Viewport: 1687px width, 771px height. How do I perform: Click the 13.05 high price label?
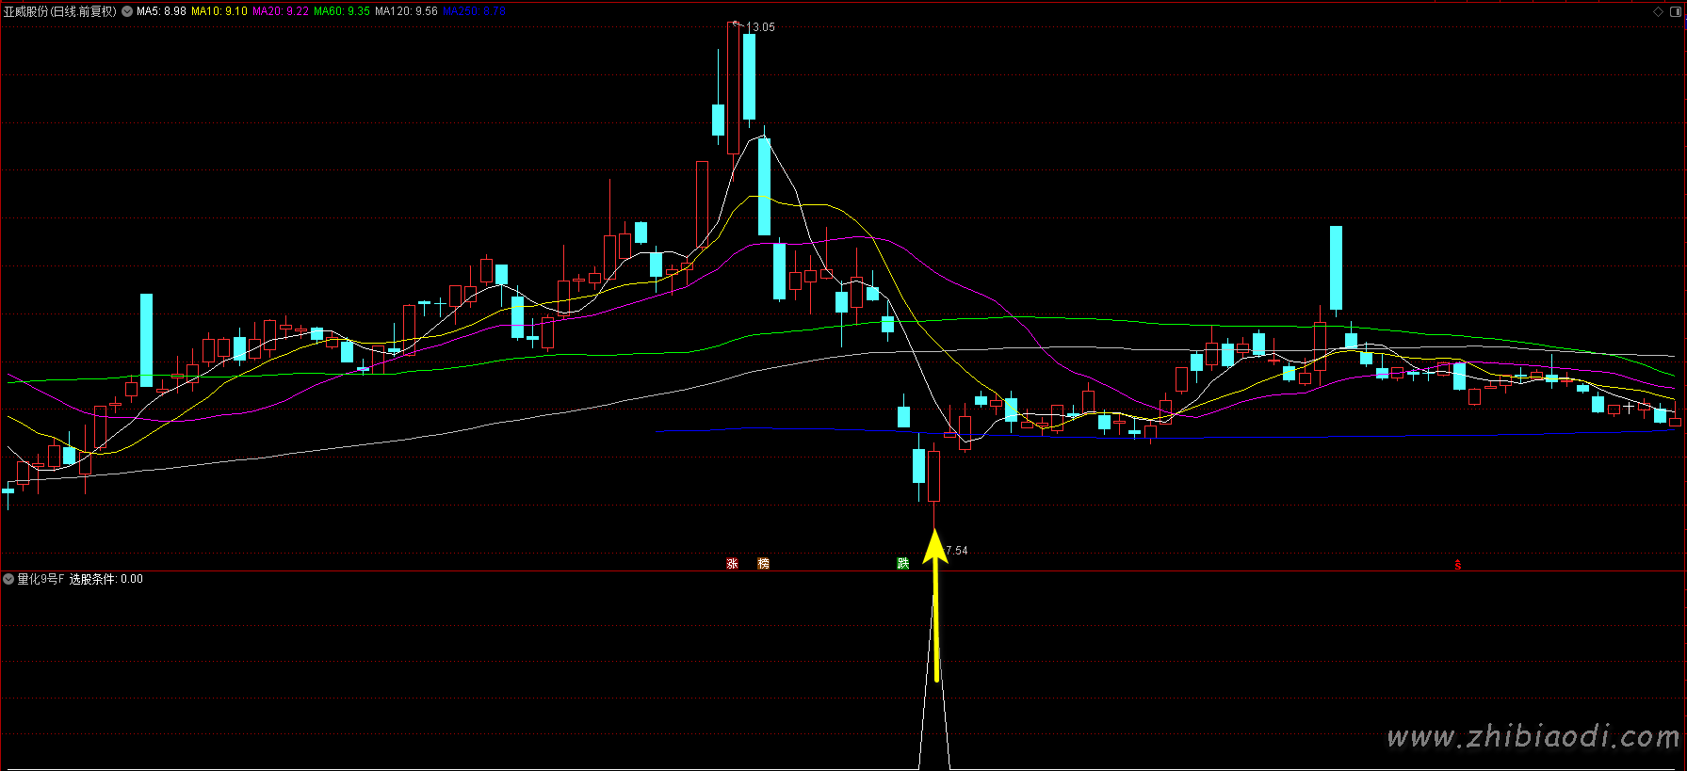point(760,27)
